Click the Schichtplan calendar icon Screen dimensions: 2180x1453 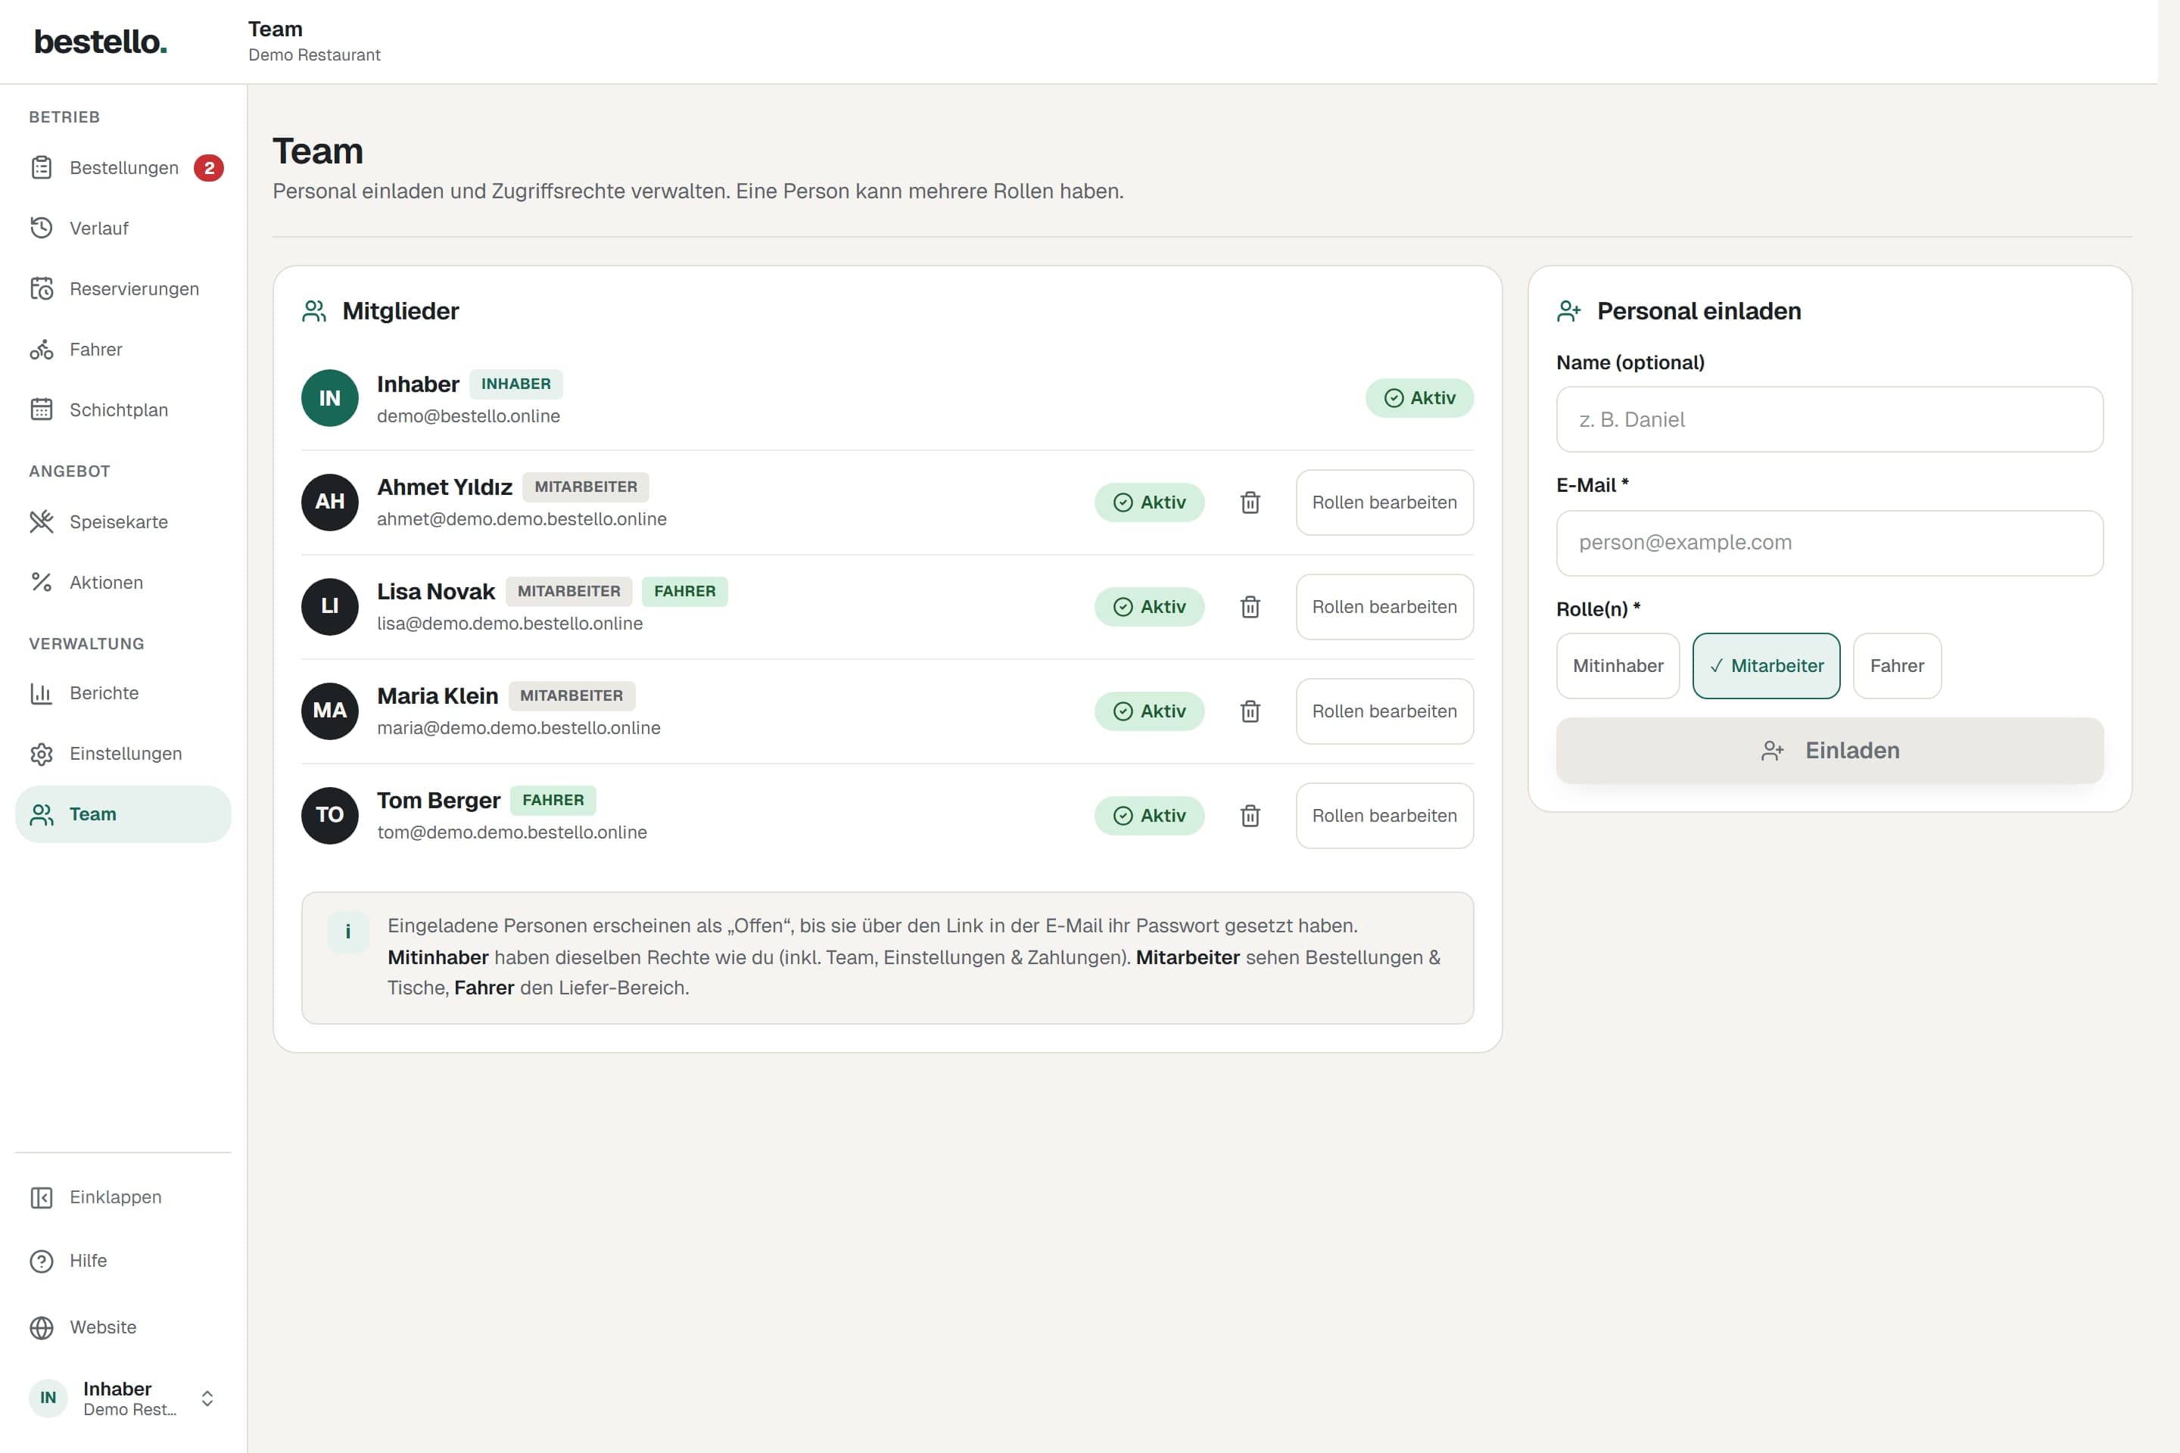[42, 409]
